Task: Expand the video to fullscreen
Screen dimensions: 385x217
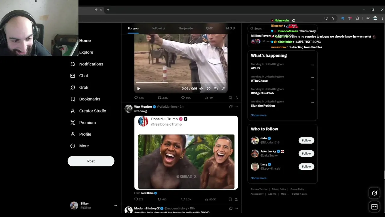Action: (x=223, y=89)
